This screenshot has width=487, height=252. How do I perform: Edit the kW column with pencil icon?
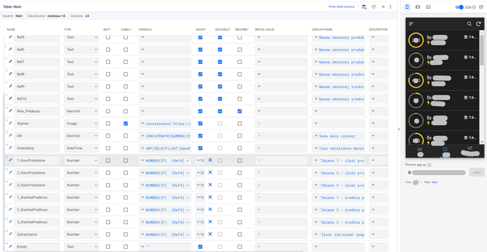[x=10, y=135]
